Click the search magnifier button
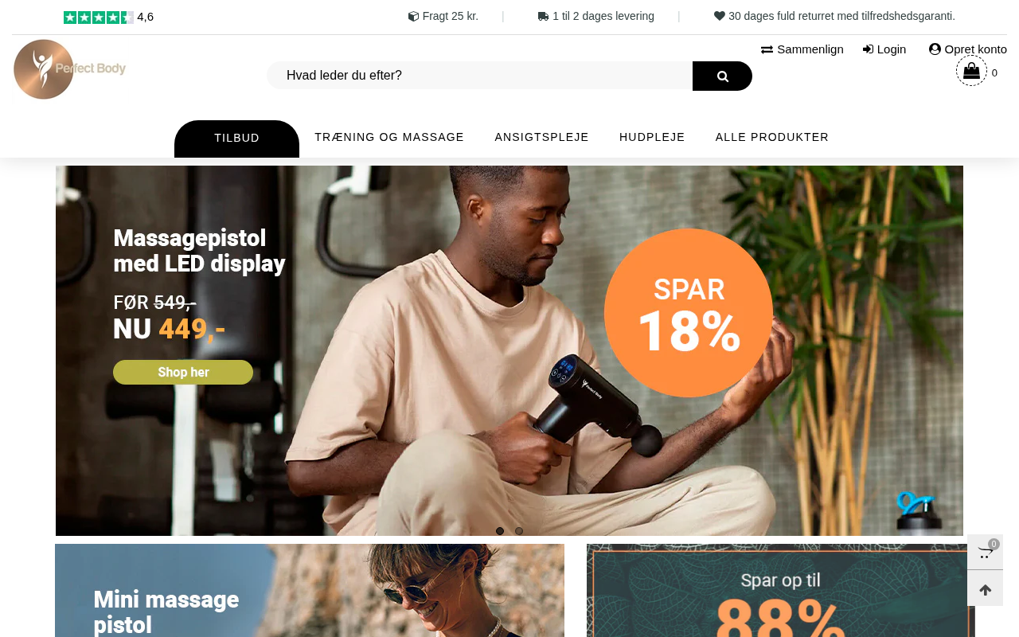 [722, 76]
